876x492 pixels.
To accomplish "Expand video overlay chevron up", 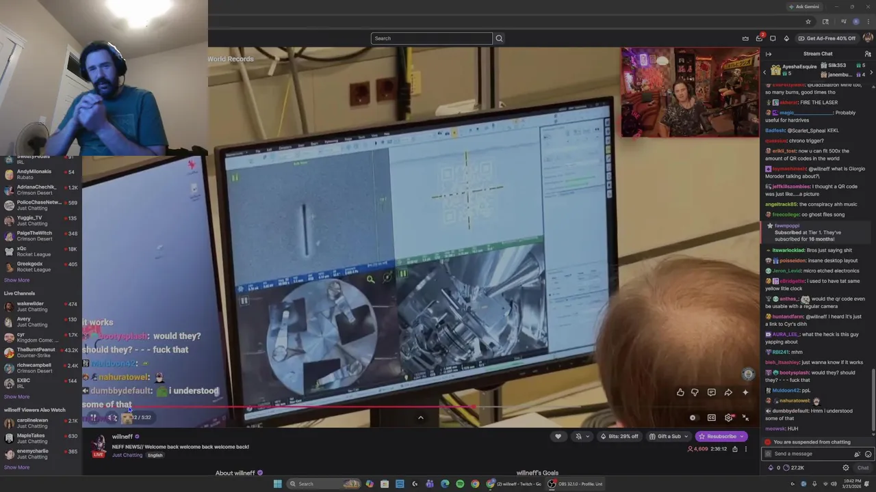I will [421, 418].
